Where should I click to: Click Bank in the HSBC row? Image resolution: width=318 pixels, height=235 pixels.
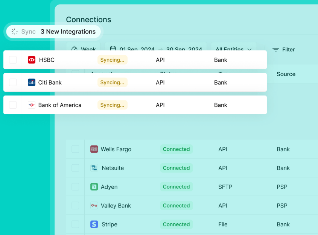(x=221, y=60)
